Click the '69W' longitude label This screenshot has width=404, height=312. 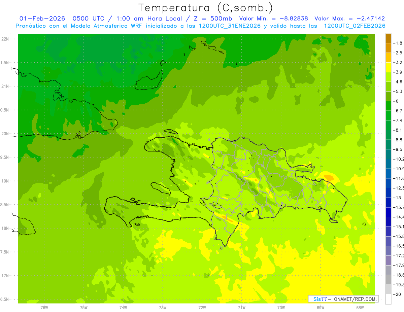[321, 307]
